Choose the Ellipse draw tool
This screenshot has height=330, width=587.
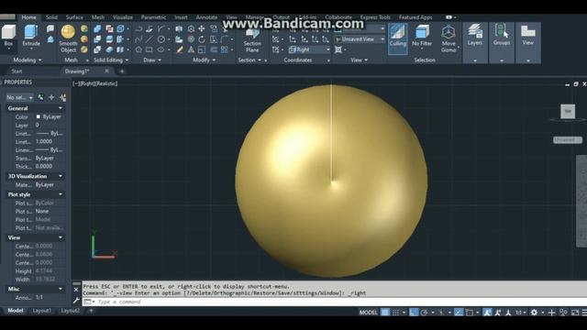(x=161, y=49)
